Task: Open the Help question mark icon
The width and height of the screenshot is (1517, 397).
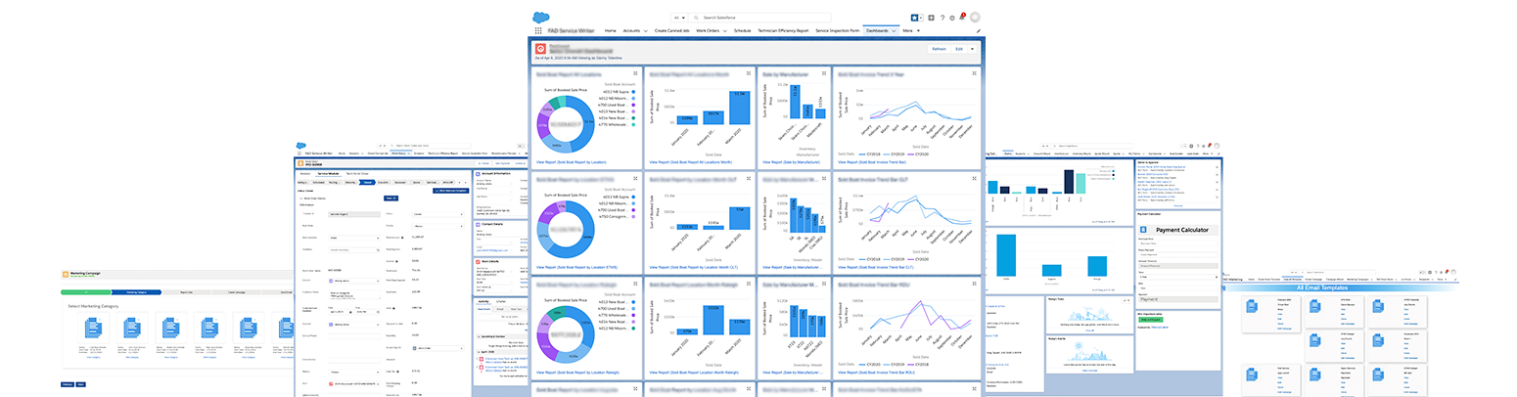Action: [942, 18]
